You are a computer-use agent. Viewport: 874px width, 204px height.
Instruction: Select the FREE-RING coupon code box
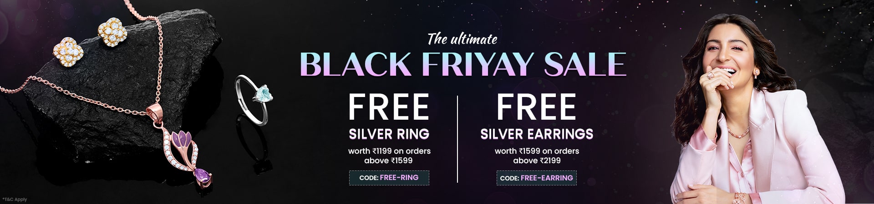[389, 178]
